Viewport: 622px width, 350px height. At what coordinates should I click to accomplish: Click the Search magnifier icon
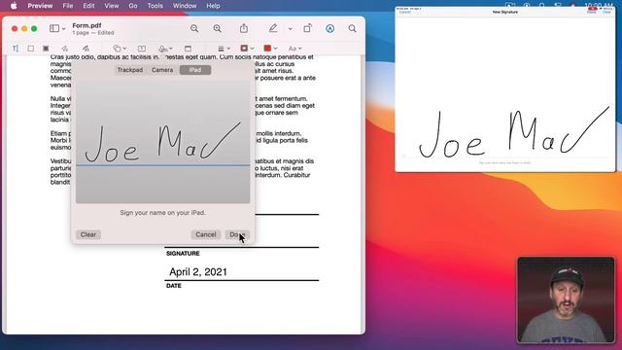(x=352, y=28)
